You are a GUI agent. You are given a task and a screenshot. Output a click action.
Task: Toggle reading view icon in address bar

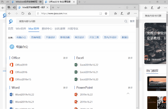coord(101,13)
